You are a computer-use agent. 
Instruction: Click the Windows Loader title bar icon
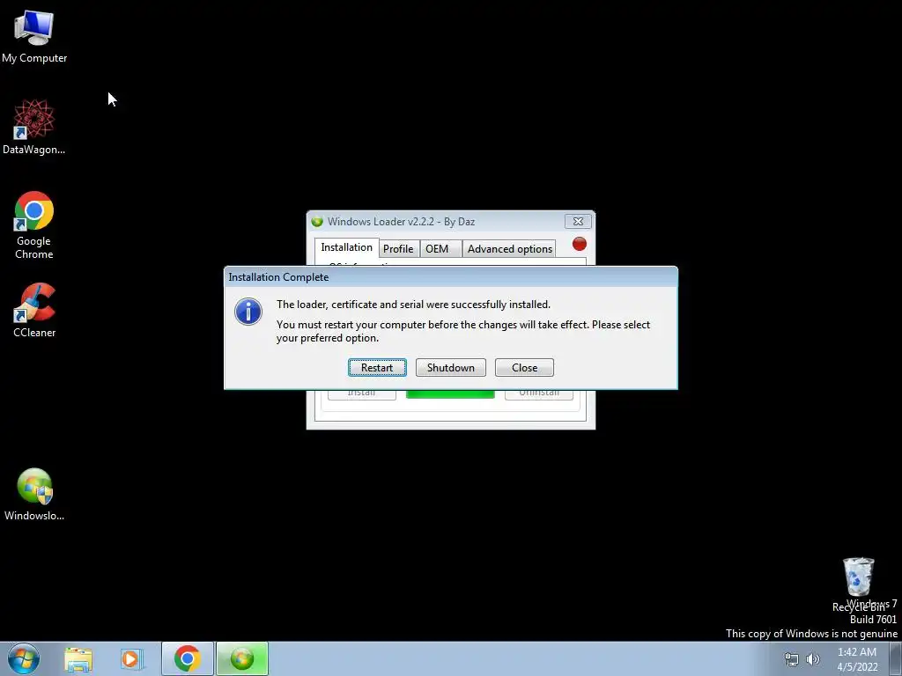point(317,221)
